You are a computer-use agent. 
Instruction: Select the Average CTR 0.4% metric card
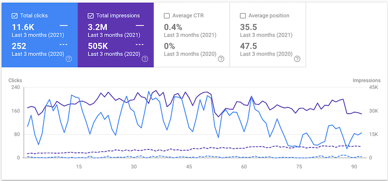click(x=192, y=35)
